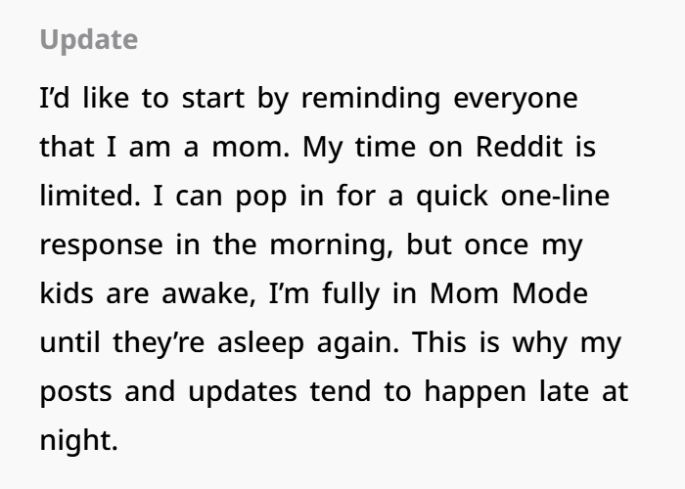Click the final word night.
The height and width of the screenshot is (489, 685).
pos(79,441)
